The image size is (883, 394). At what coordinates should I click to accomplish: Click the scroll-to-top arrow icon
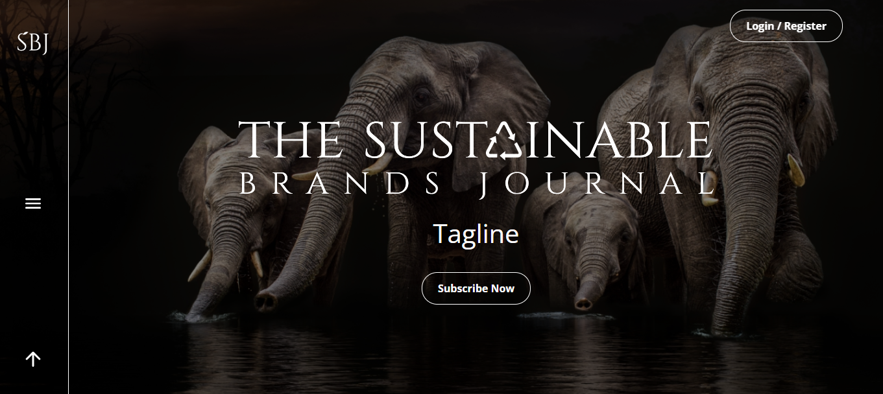[x=33, y=359]
